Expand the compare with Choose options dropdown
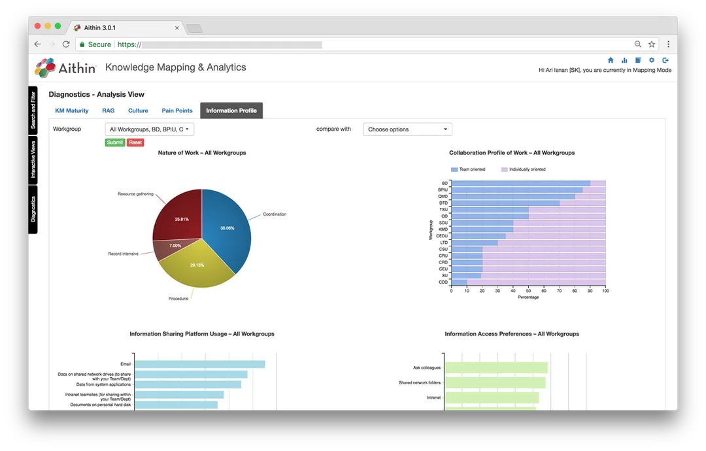 (407, 129)
